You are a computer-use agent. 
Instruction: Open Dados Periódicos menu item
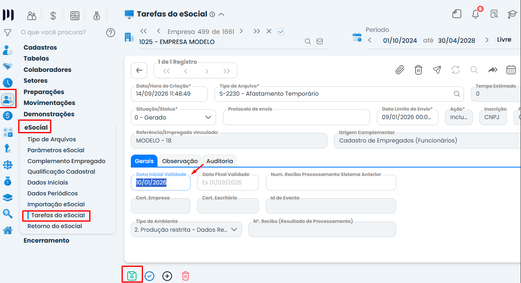tap(53, 193)
